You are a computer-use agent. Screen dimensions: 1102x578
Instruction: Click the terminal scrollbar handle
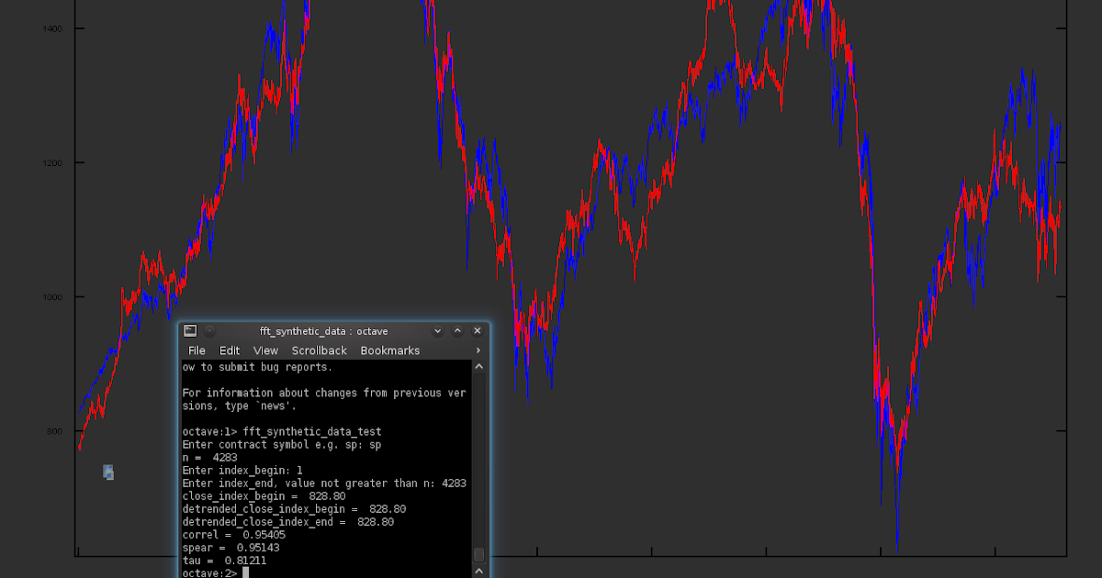pos(478,555)
